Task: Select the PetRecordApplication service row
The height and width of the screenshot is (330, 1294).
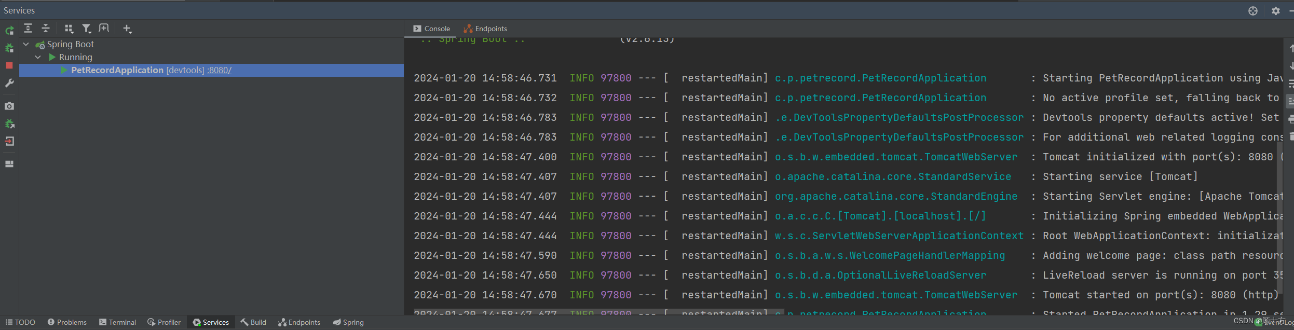Action: pos(211,70)
